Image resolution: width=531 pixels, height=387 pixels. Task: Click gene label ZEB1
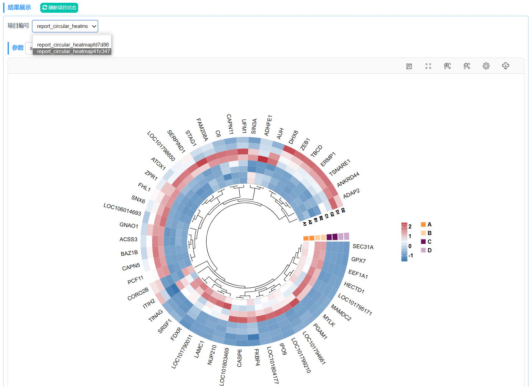[x=305, y=144]
